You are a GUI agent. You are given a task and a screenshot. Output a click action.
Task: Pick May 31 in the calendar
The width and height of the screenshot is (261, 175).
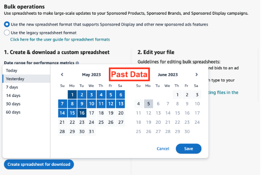(x=91, y=131)
